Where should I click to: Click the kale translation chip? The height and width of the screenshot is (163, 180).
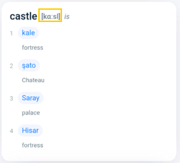29,33
